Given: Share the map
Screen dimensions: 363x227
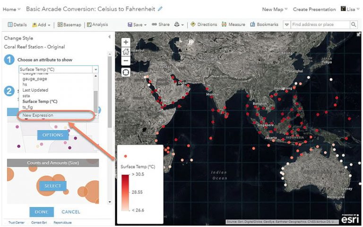Looking at the screenshot, I should [161, 25].
